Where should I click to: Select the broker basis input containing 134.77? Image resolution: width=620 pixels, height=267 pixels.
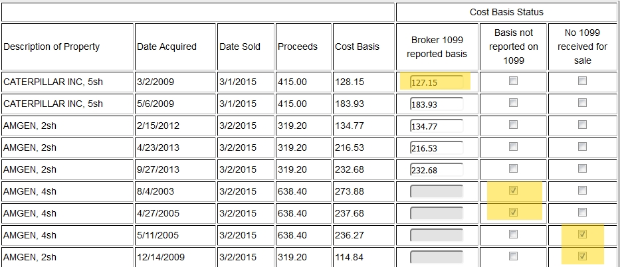tap(437, 126)
